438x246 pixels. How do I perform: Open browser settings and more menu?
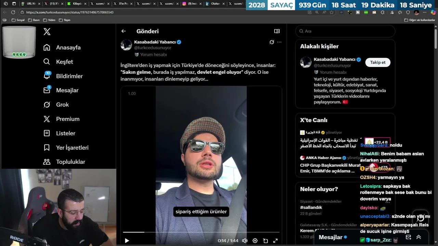[x=425, y=12]
